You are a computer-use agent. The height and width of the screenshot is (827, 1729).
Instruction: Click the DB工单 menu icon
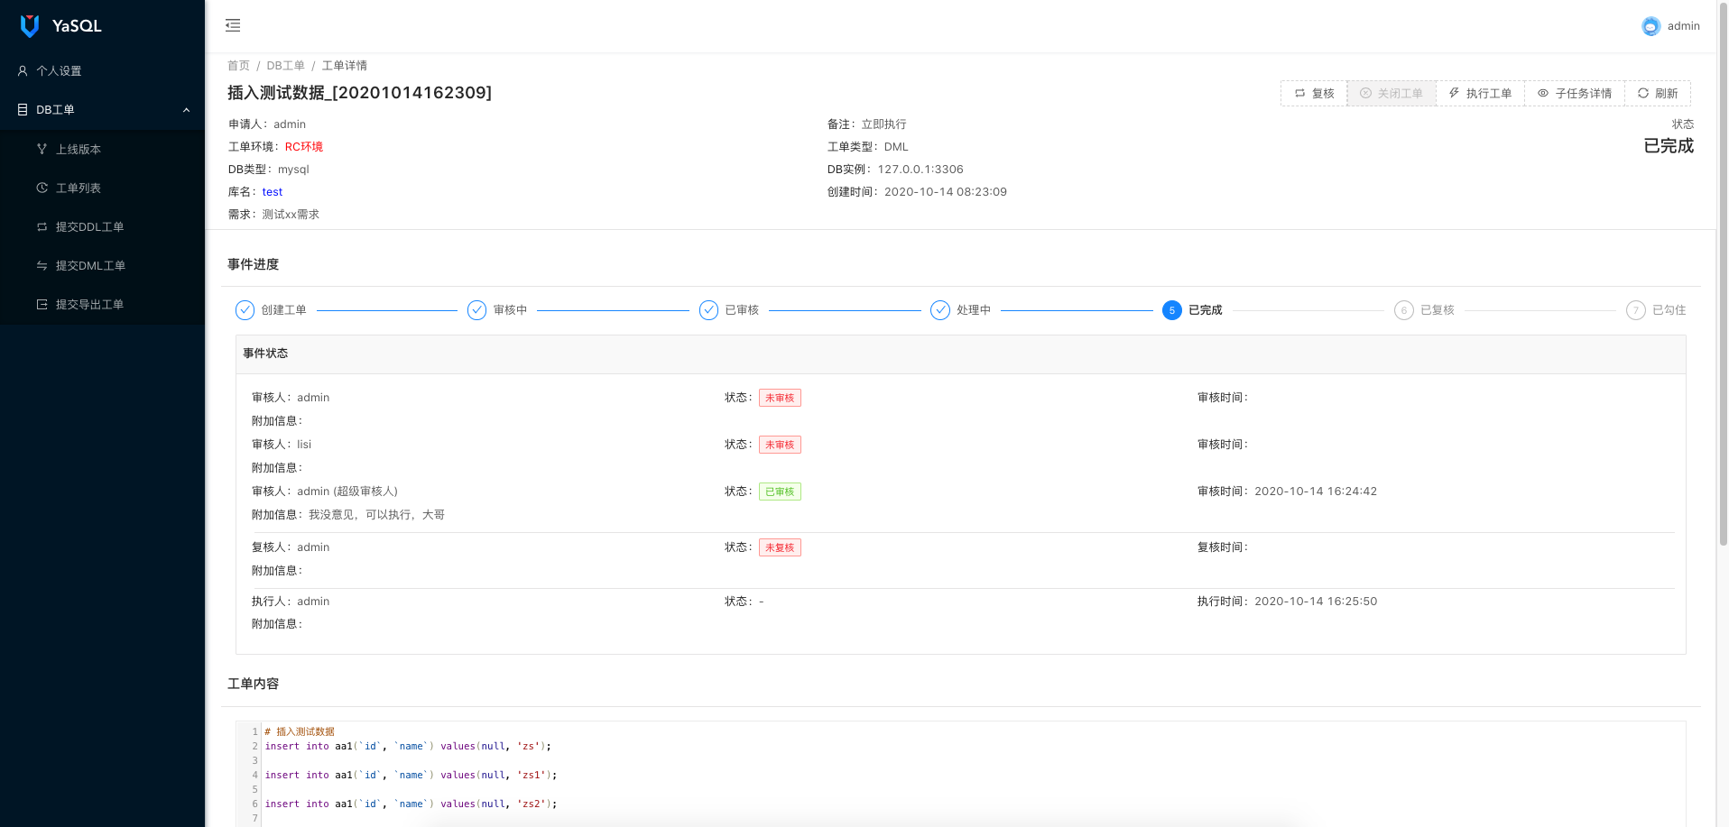pyautogui.click(x=23, y=109)
